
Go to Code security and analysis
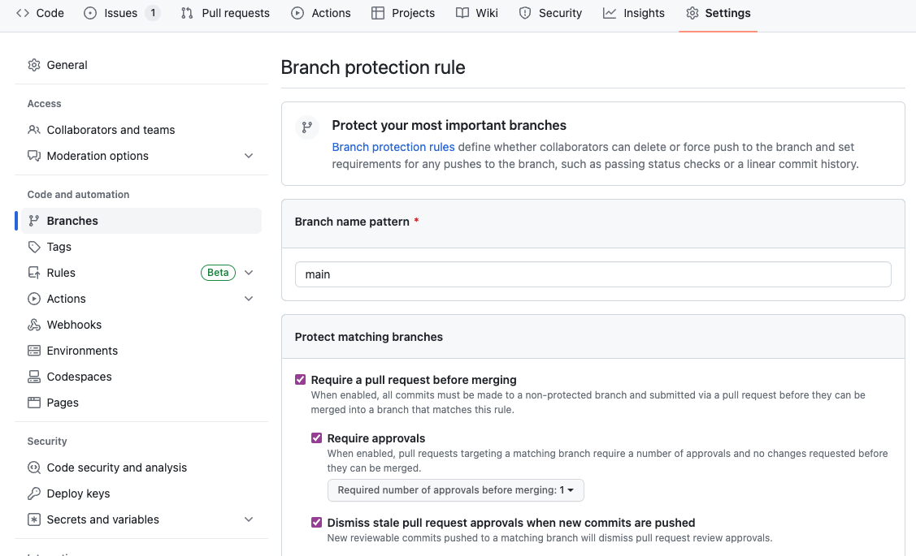[x=117, y=468]
